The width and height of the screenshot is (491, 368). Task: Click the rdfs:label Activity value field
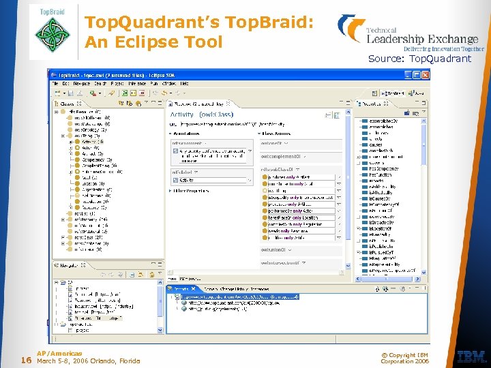tap(213, 180)
